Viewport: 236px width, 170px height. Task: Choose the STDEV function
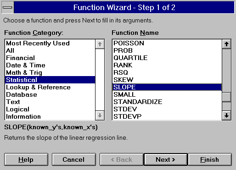pos(167,109)
